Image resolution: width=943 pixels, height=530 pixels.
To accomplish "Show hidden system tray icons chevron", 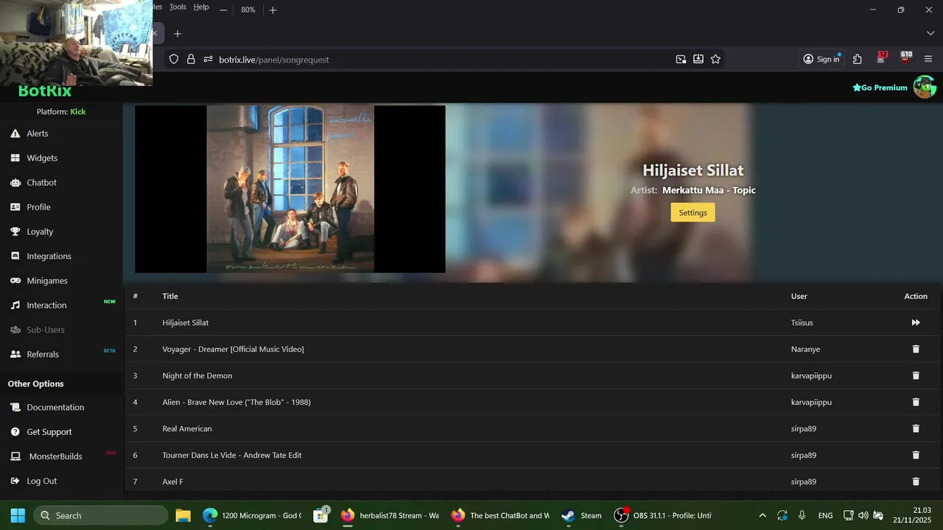I will pos(763,515).
